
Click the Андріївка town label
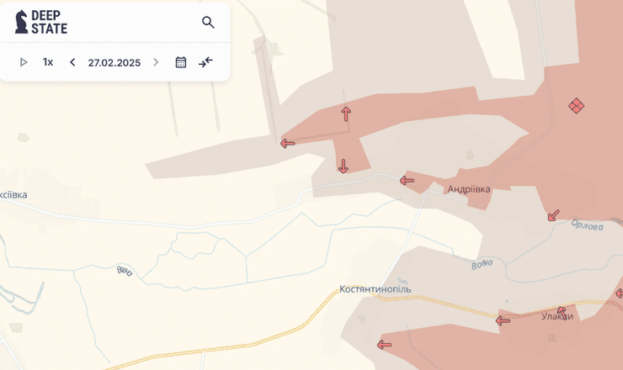[x=469, y=189]
